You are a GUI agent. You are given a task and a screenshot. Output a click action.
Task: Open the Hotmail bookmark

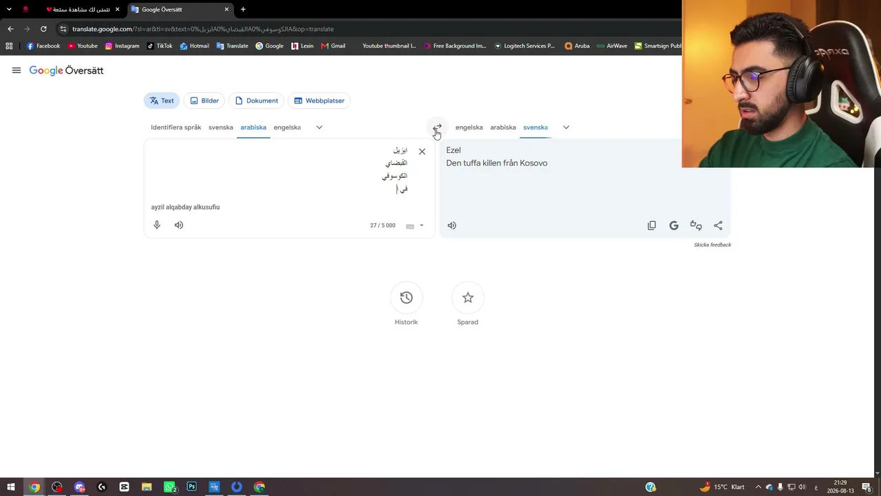click(x=194, y=46)
